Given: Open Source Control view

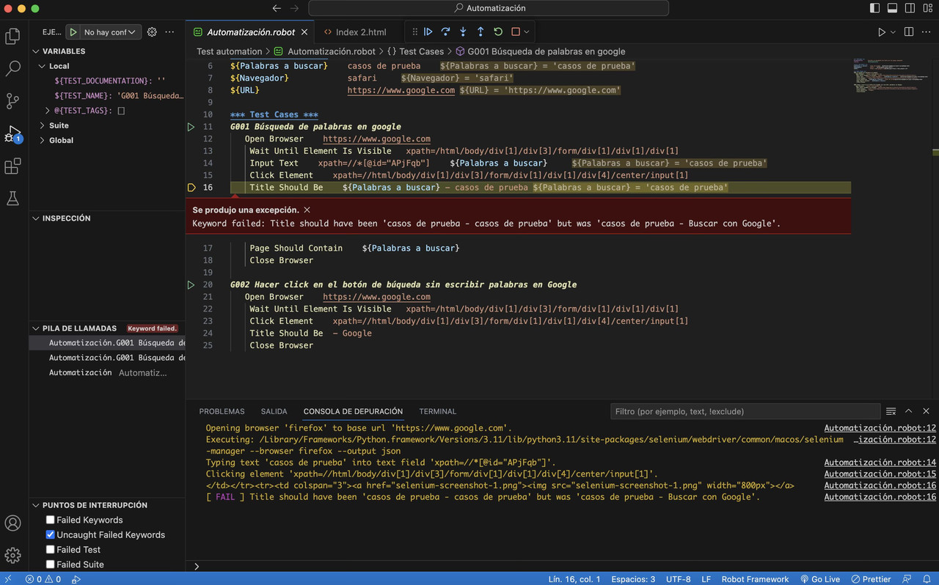Looking at the screenshot, I should tap(12, 101).
